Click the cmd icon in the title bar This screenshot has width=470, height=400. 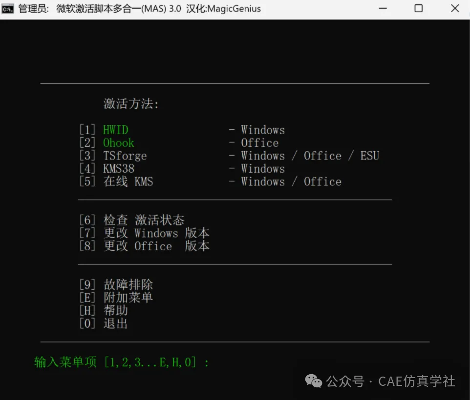(7, 9)
